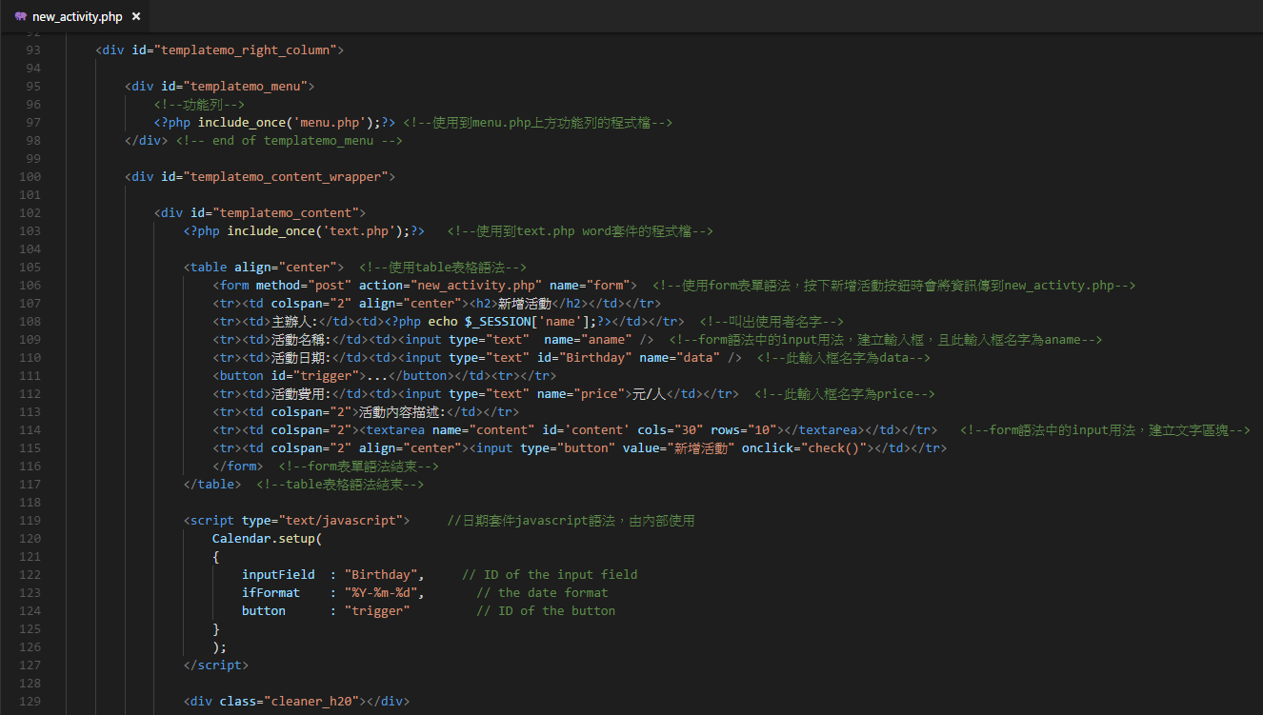The width and height of the screenshot is (1263, 715).
Task: Click script type="text/javascript" on line 119
Action: point(297,520)
